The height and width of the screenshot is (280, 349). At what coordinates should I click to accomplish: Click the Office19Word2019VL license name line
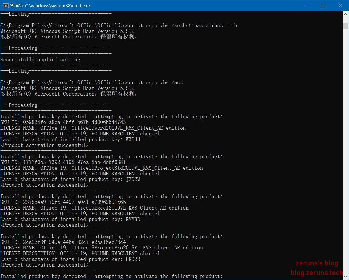[x=93, y=128]
